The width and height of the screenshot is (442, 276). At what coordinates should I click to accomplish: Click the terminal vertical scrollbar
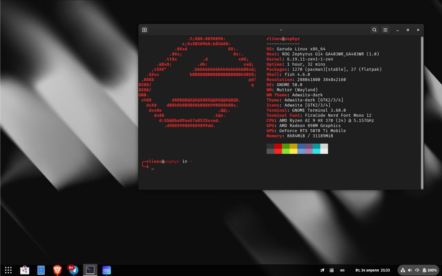coord(422,112)
